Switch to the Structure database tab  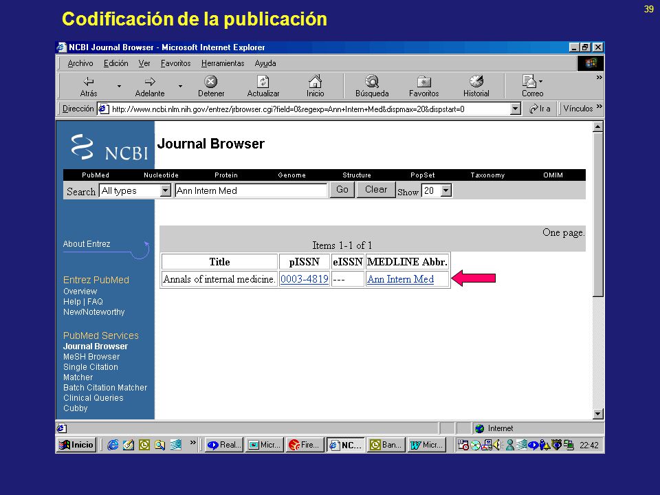(x=357, y=175)
